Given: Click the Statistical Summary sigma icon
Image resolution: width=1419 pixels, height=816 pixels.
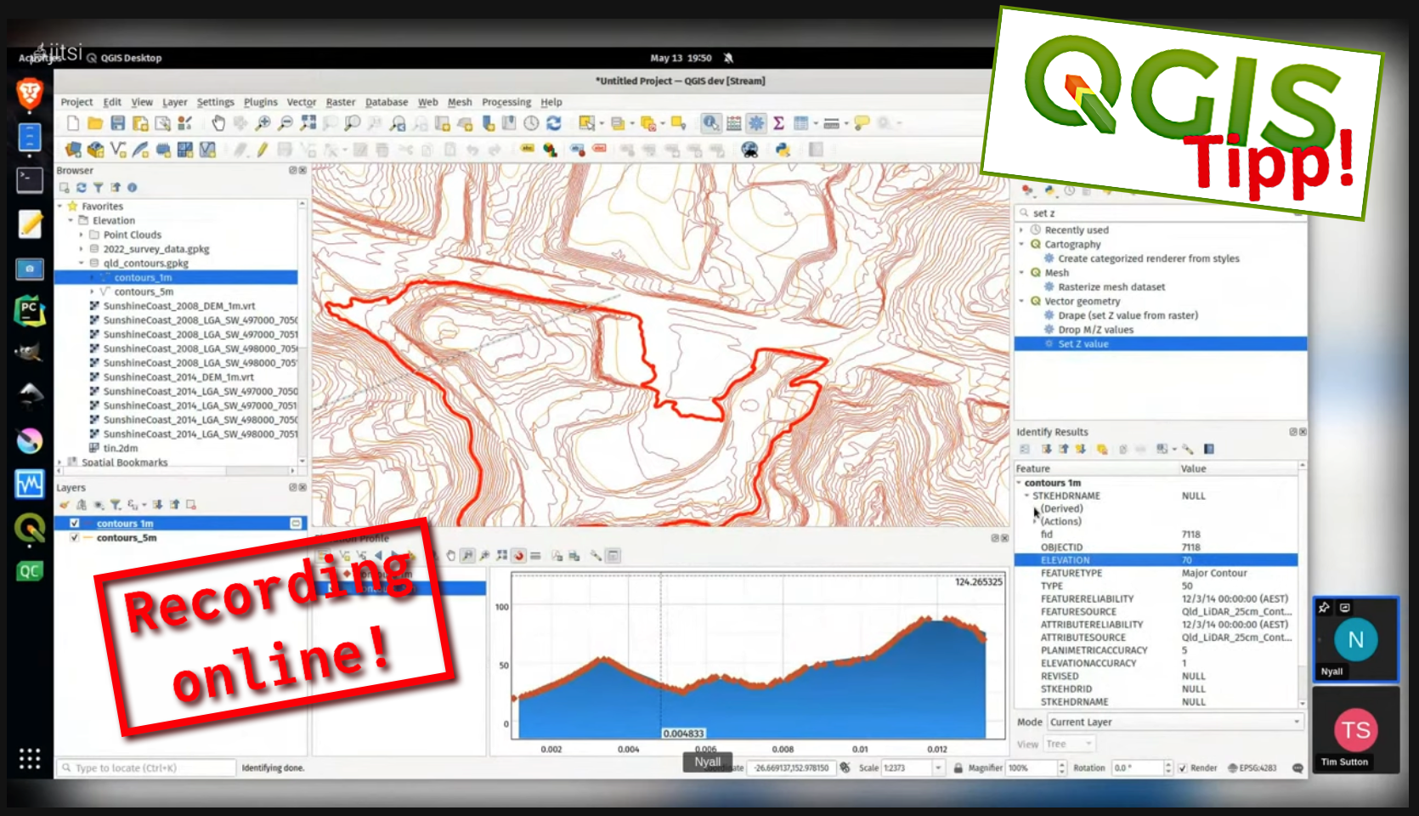Looking at the screenshot, I should pos(778,123).
